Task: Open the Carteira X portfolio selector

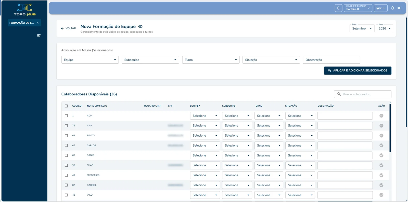Action: tap(358, 8)
